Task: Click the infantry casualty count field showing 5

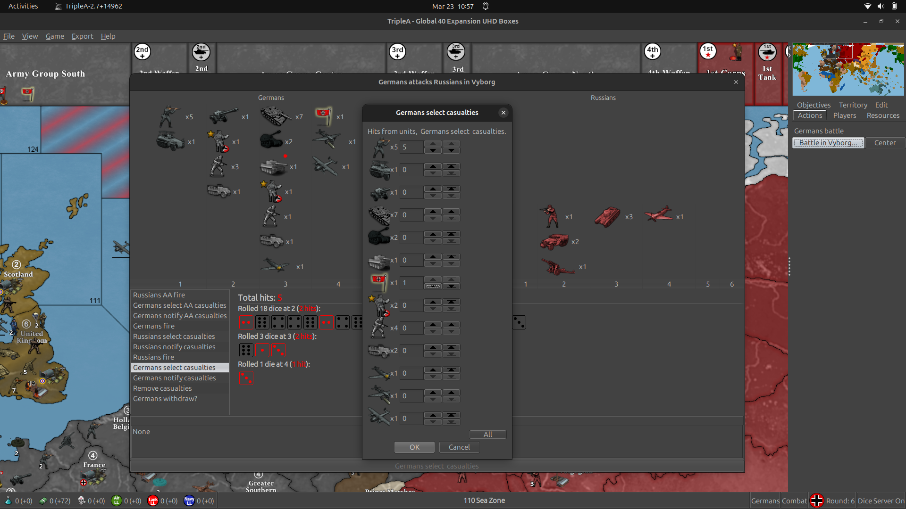Action: pyautogui.click(x=411, y=147)
